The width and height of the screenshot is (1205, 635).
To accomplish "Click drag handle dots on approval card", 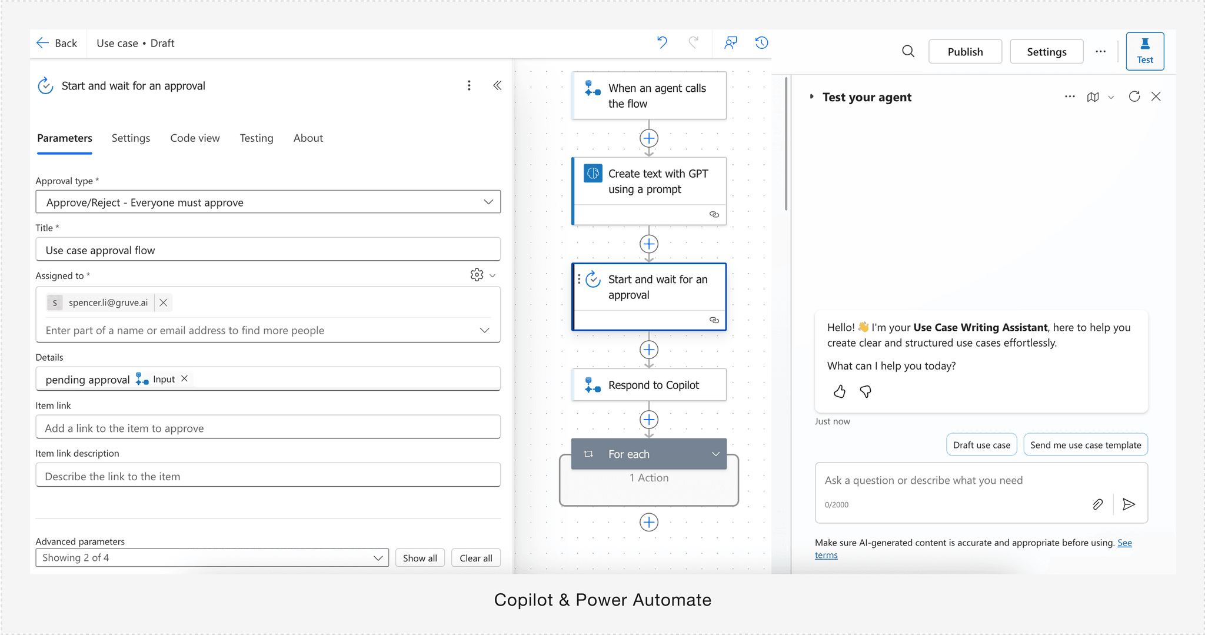I will pyautogui.click(x=579, y=279).
